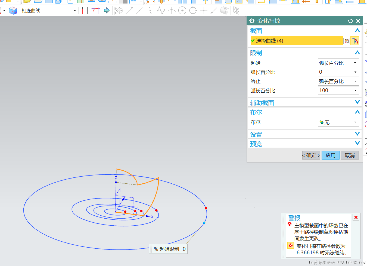Click the stop-at-intersection red lines icon
367x266 pixels.
click(x=85, y=11)
